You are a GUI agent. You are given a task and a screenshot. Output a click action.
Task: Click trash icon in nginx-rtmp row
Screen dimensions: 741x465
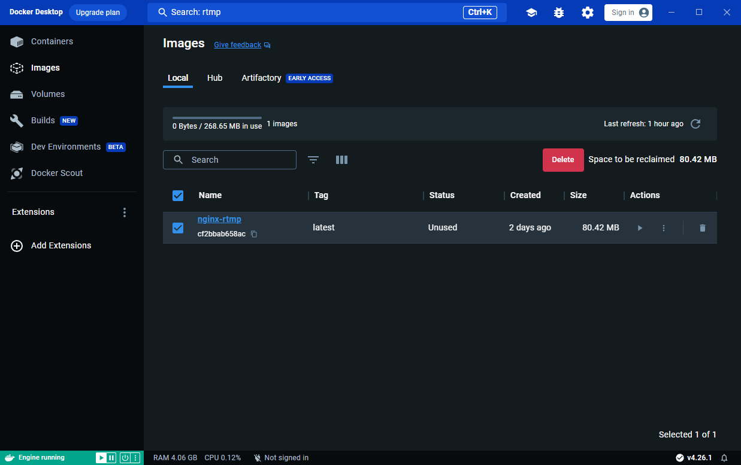point(703,228)
